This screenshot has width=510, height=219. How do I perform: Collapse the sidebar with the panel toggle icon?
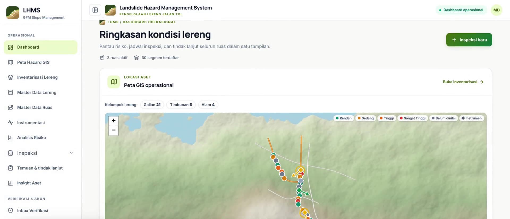[x=95, y=10]
